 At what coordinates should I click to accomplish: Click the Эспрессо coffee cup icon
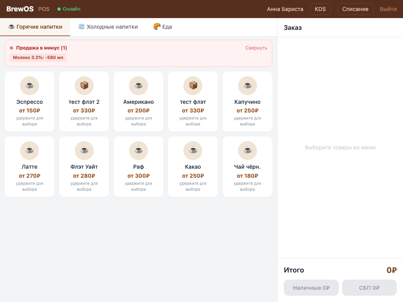point(30,85)
